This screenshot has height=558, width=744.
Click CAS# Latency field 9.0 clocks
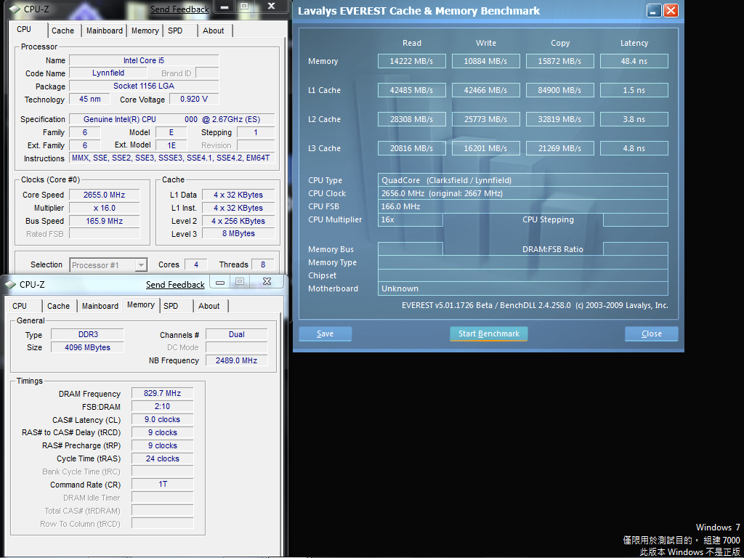click(x=162, y=419)
